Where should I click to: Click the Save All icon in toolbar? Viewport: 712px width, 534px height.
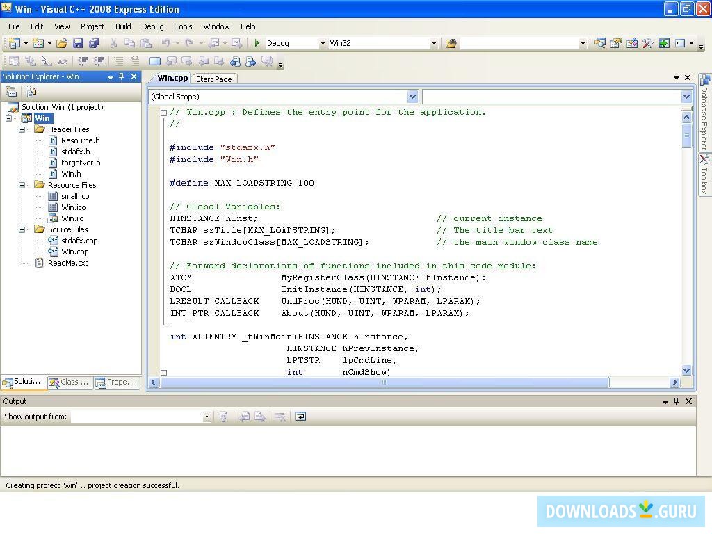tap(93, 43)
